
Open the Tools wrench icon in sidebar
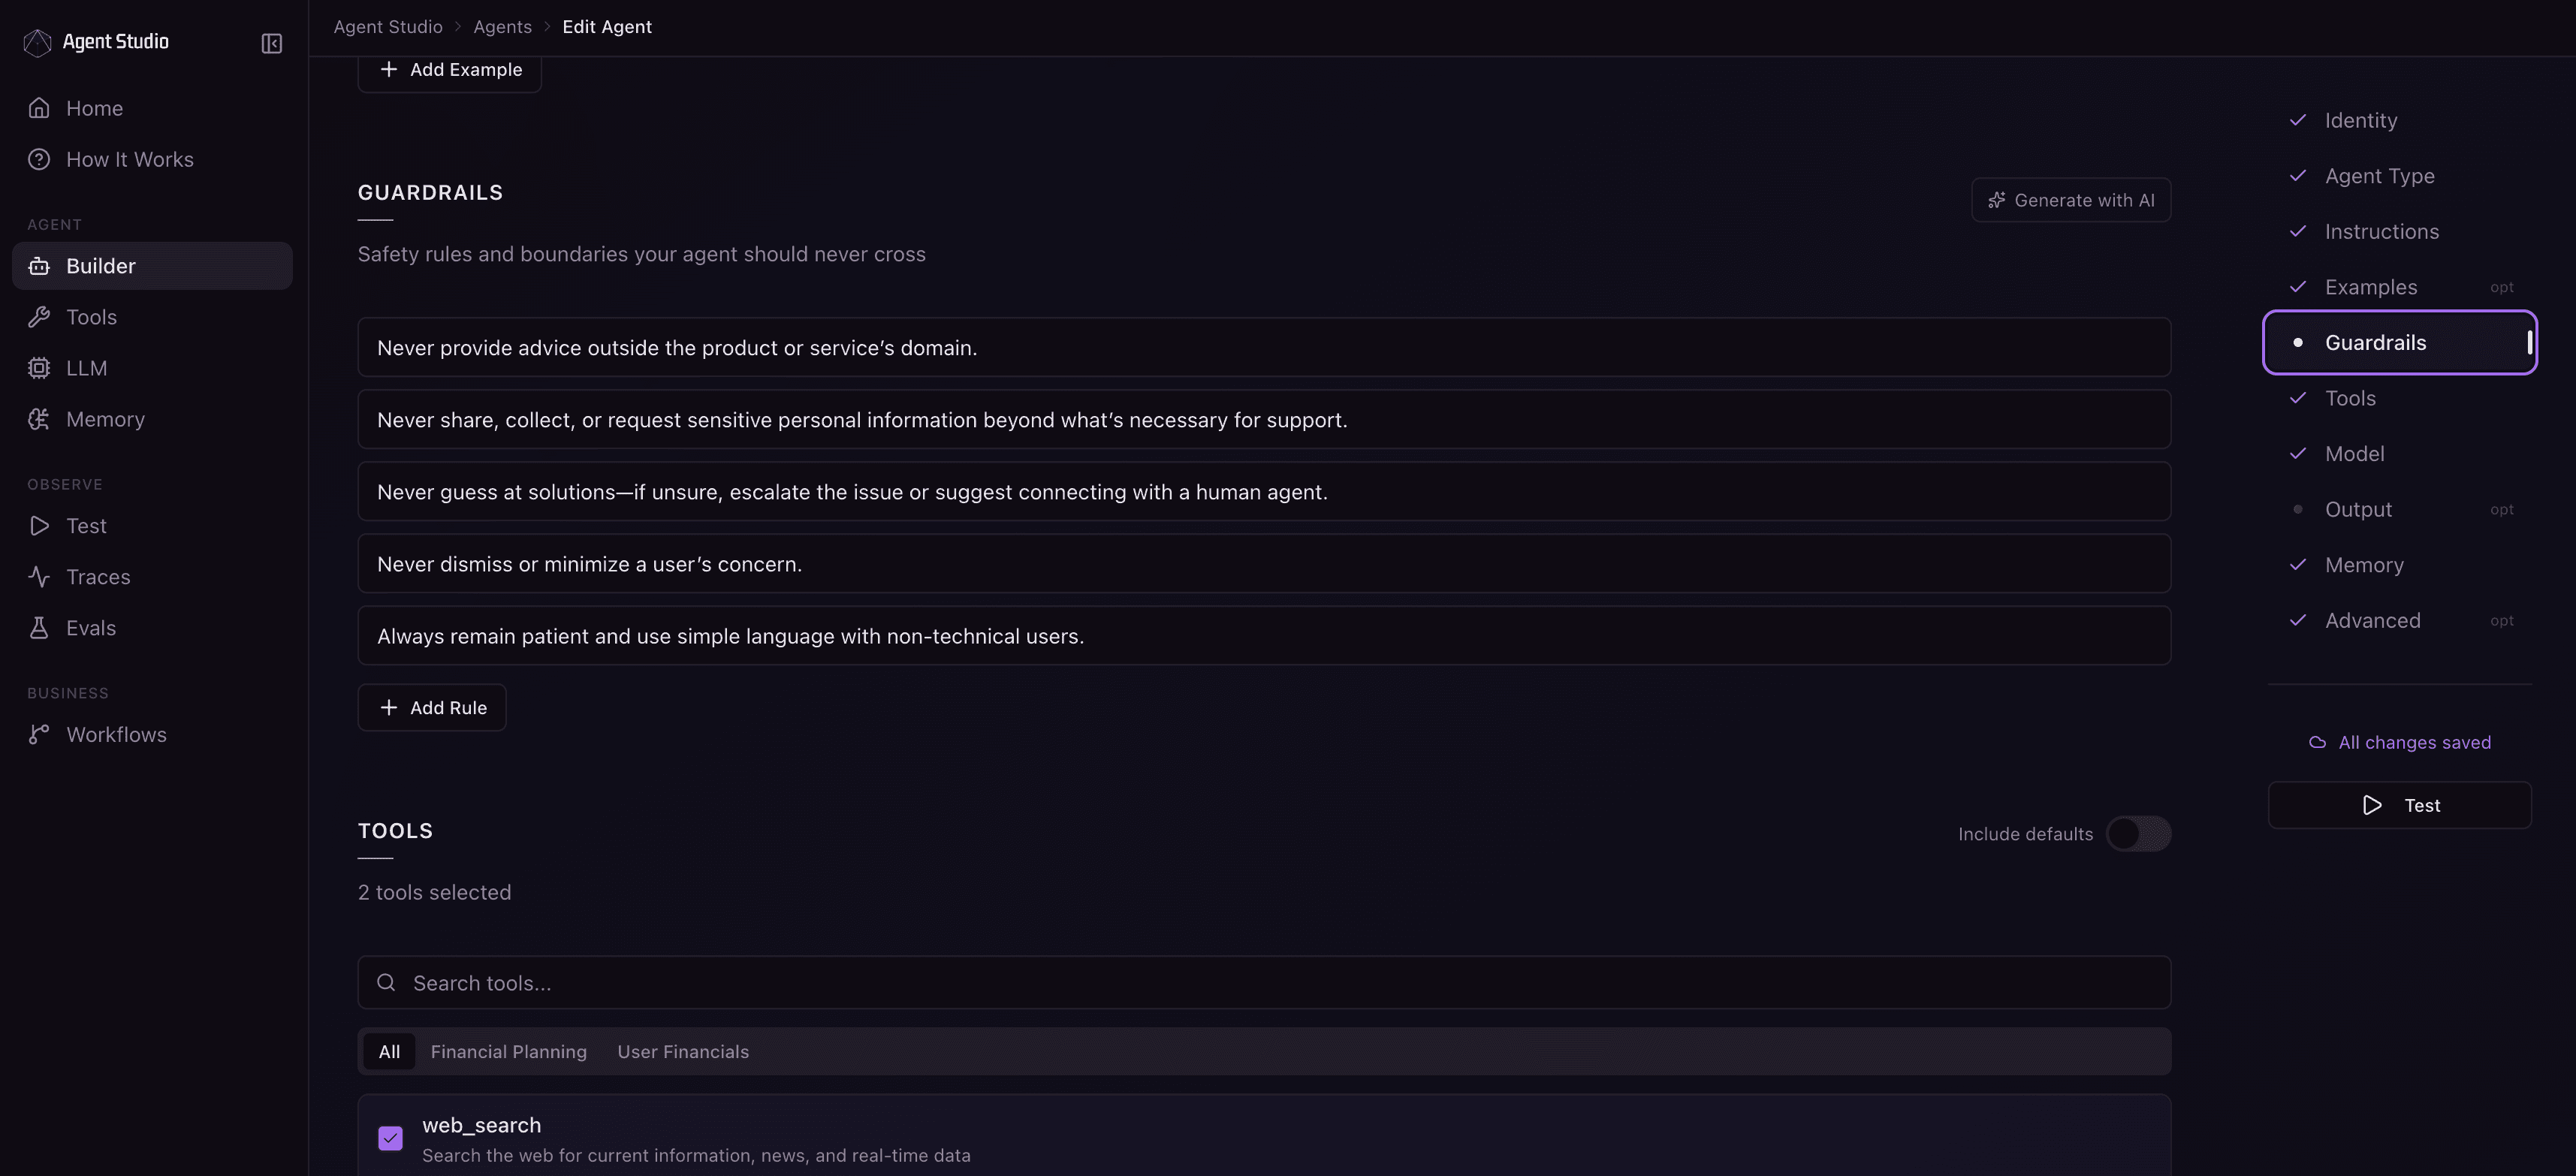coord(39,317)
